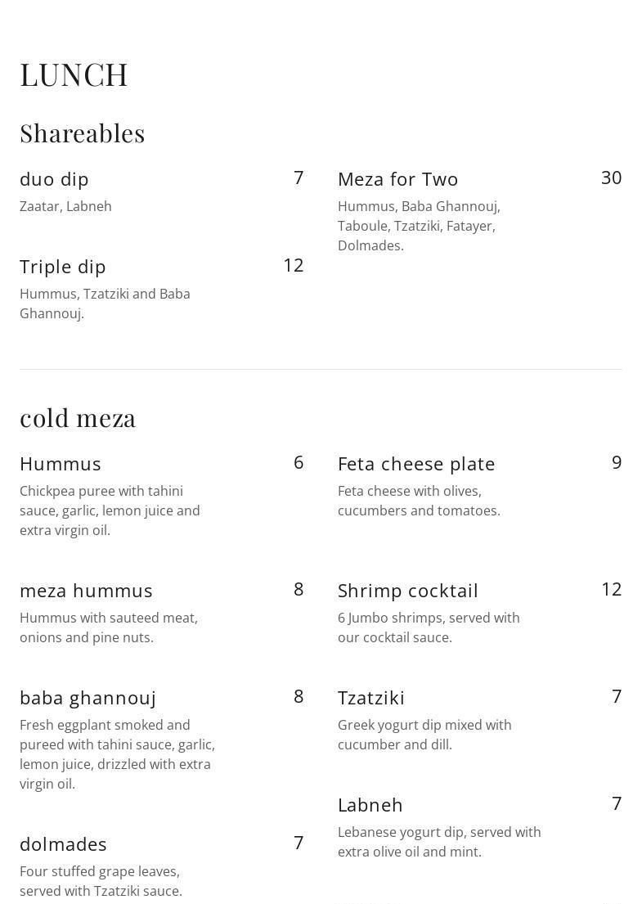
Task: Click the Shrimp cocktail title
Action: tap(407, 591)
